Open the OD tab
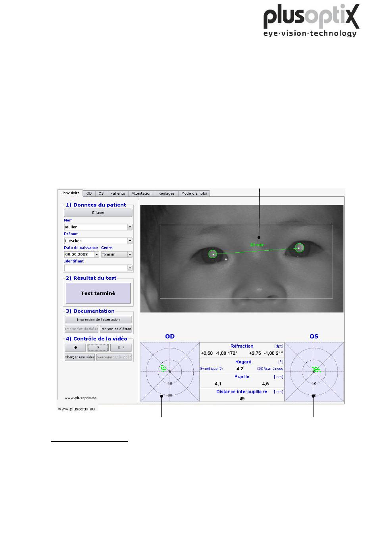The width and height of the screenshot is (377, 555). click(x=89, y=193)
